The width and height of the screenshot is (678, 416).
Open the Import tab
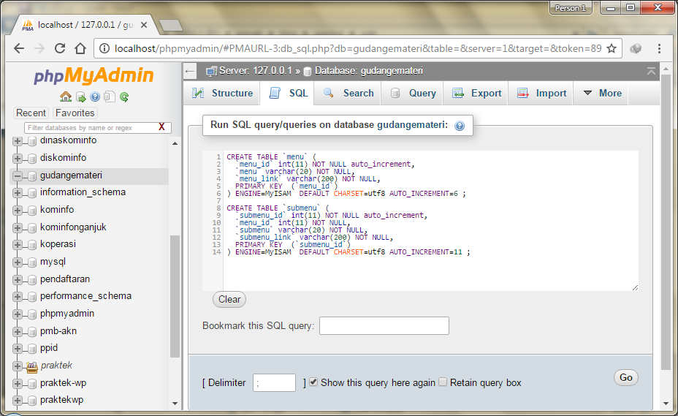541,93
